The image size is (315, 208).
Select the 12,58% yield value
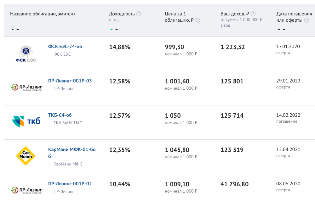pos(119,81)
